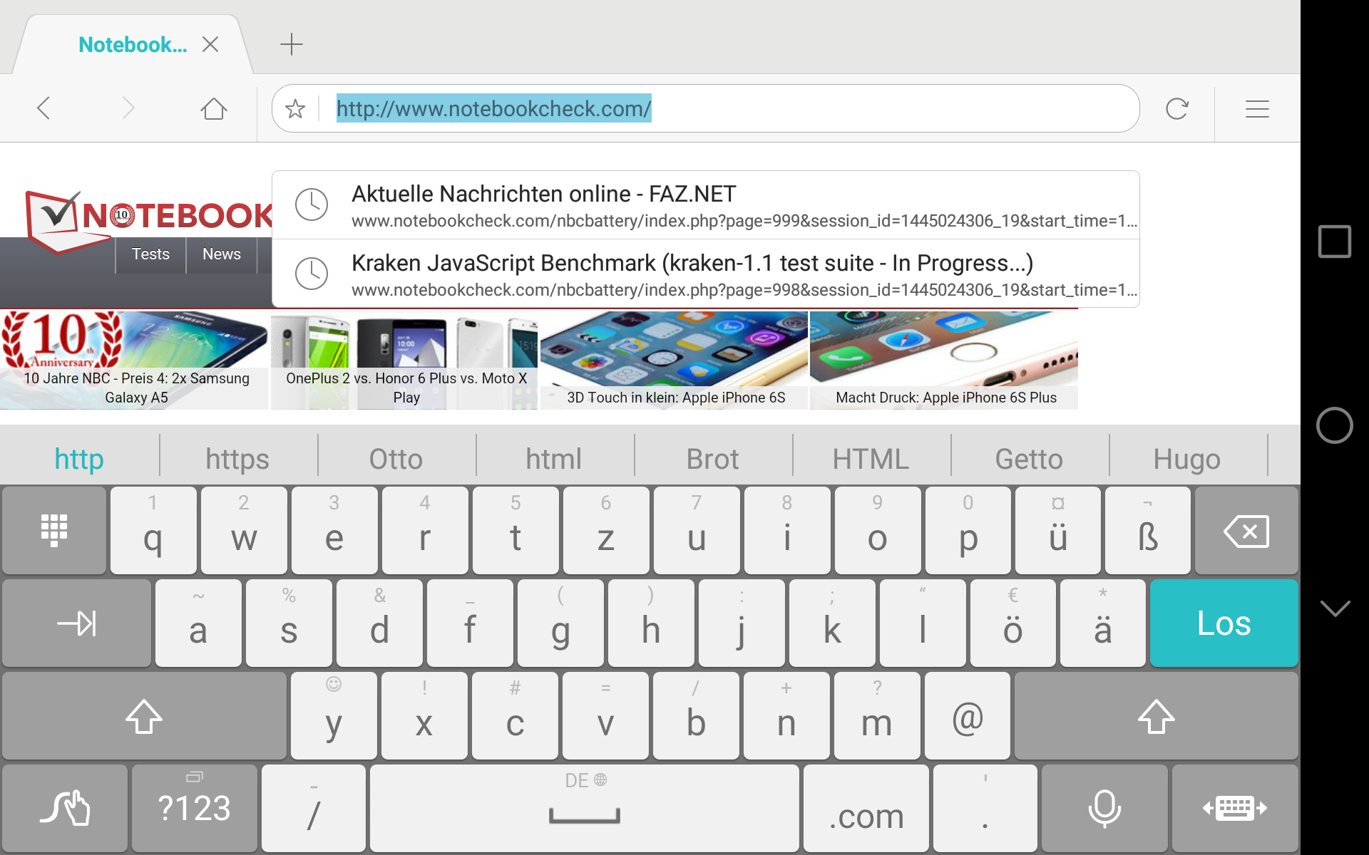Choose the lowercase 'html' suggestion
Image resolution: width=1369 pixels, height=855 pixels.
(554, 458)
